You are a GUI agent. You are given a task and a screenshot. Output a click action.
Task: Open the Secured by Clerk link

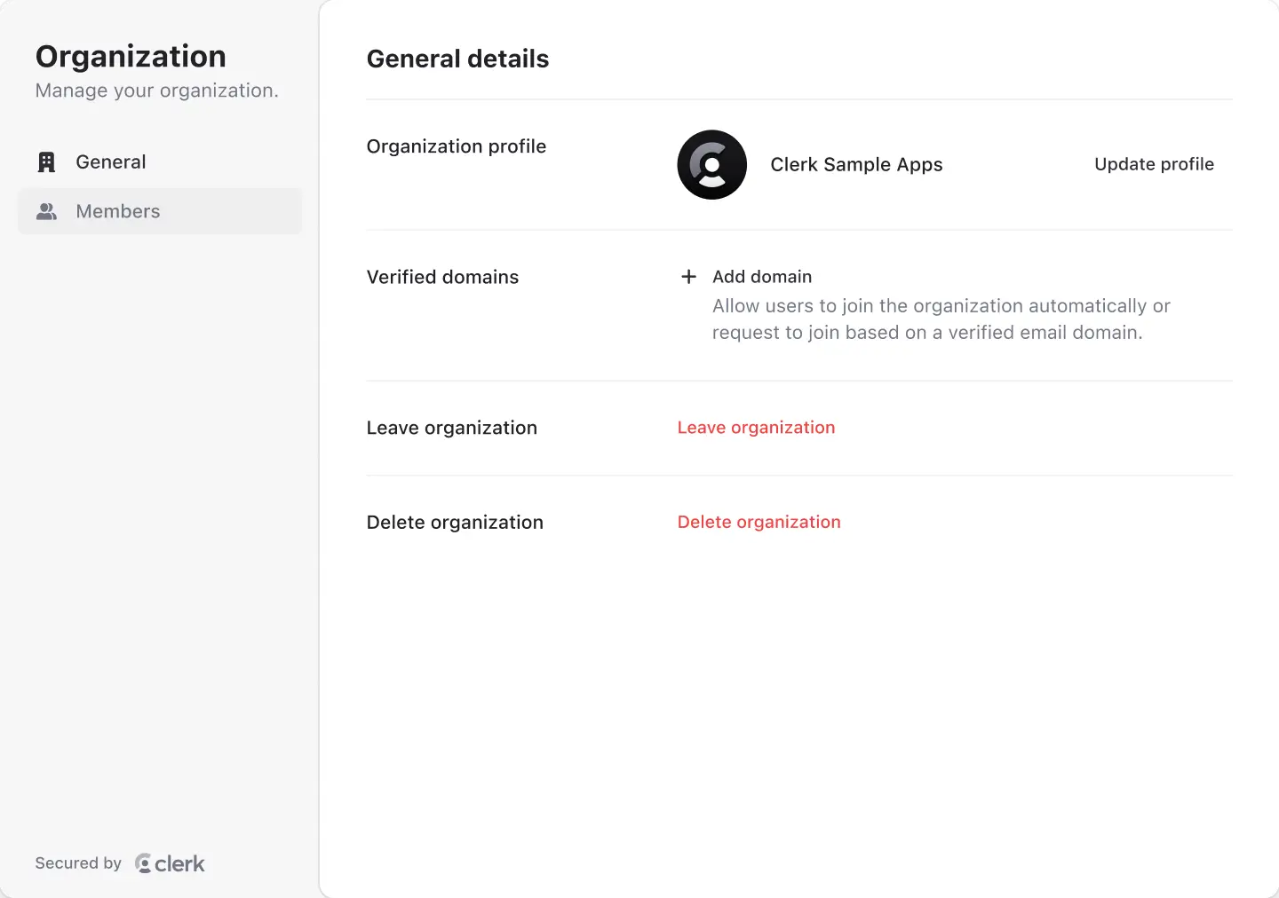(120, 863)
